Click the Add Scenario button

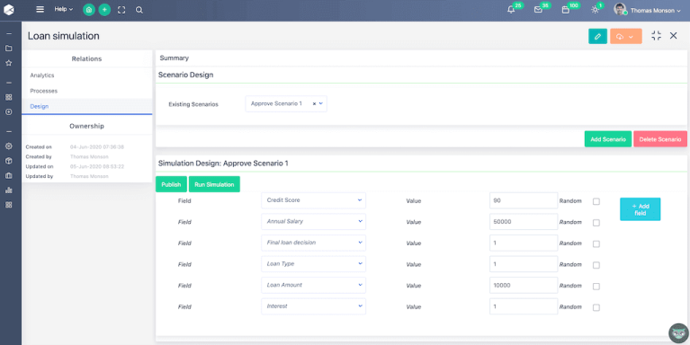(608, 139)
